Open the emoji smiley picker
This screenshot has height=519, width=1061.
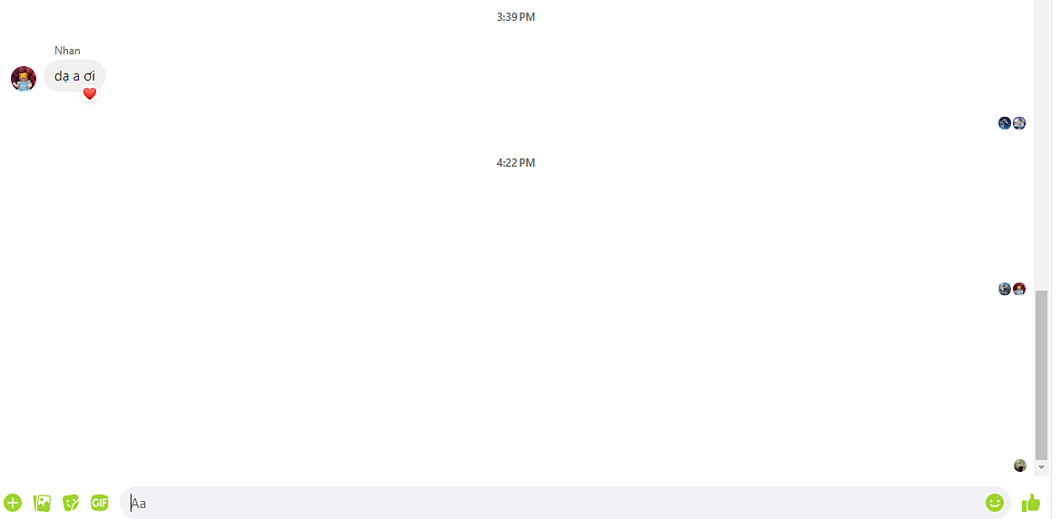[x=994, y=502]
